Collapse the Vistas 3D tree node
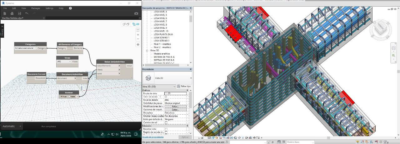 [x=147, y=50]
